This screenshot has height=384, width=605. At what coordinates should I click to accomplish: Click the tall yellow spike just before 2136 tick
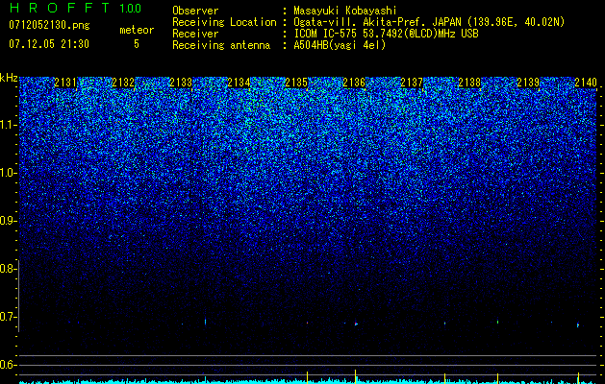pyautogui.click(x=355, y=376)
